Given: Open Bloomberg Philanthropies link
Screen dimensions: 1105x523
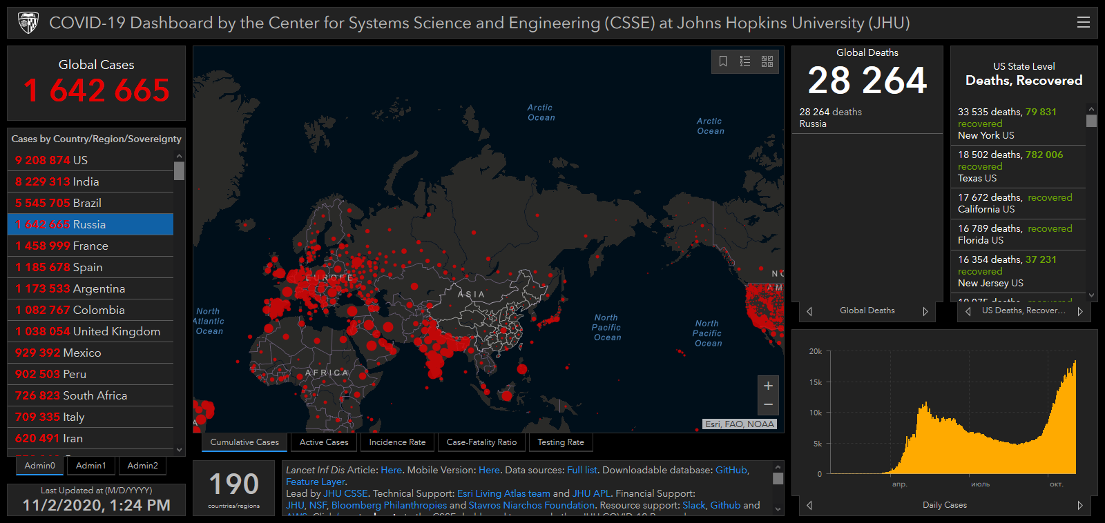Looking at the screenshot, I should pos(389,505).
